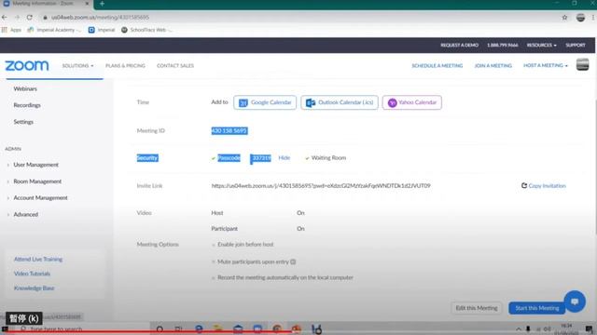Click the Waiting Room check mark

pyautogui.click(x=307, y=158)
